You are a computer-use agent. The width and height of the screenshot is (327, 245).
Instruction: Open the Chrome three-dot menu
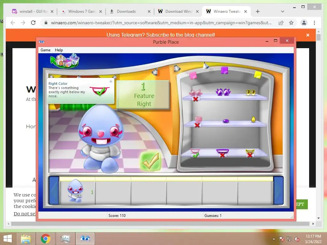pyautogui.click(x=314, y=23)
